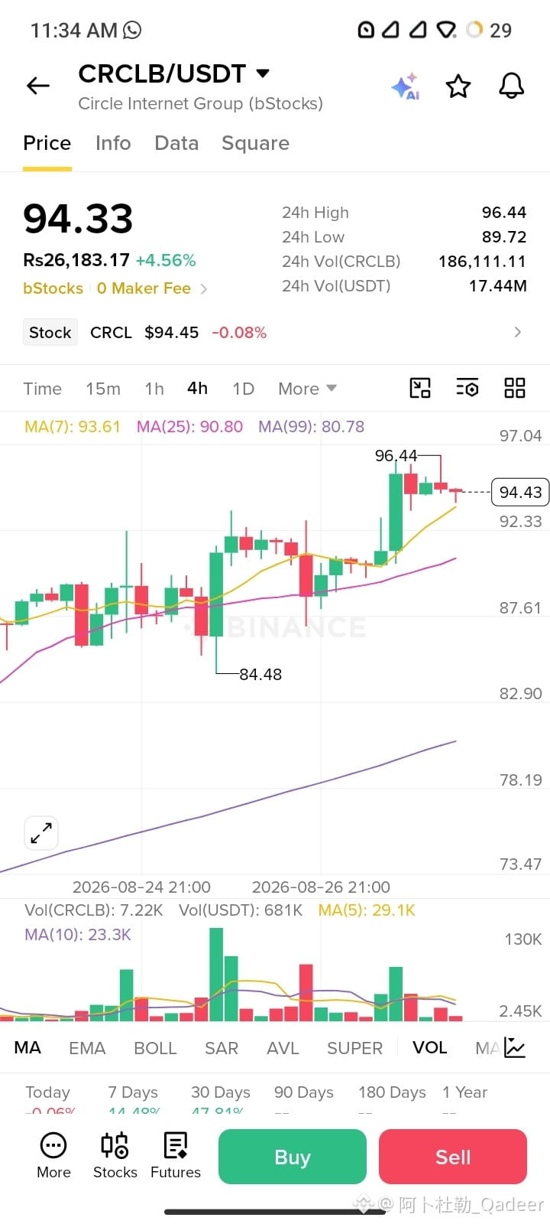Open the four-square grid layout icon
Screen dimensions: 550x1224
click(515, 388)
